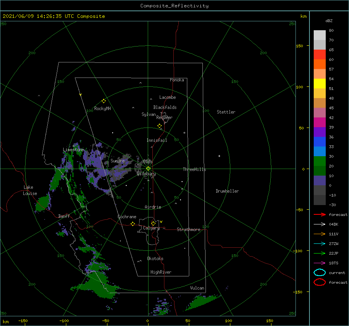349x326 pixels.
Task: Click the Banff label
Action: coord(64,216)
